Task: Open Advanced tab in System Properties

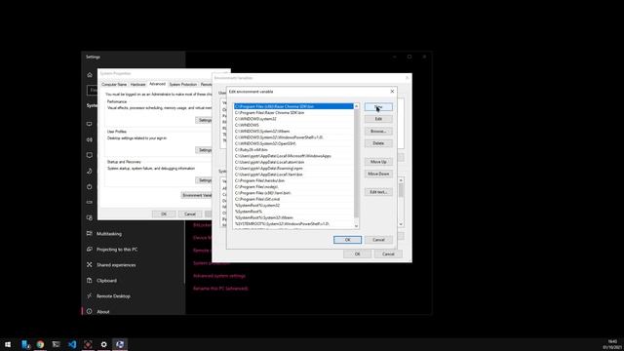Action: coord(157,84)
